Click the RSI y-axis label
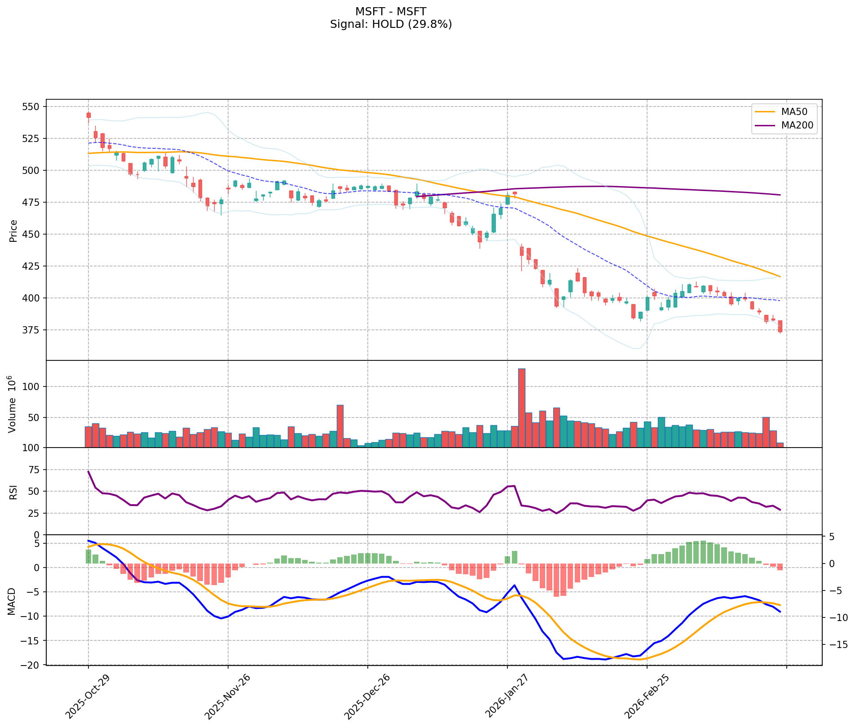 point(13,492)
